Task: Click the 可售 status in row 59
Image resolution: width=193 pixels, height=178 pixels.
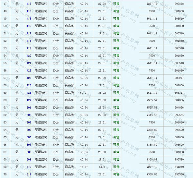Action: point(116,93)
